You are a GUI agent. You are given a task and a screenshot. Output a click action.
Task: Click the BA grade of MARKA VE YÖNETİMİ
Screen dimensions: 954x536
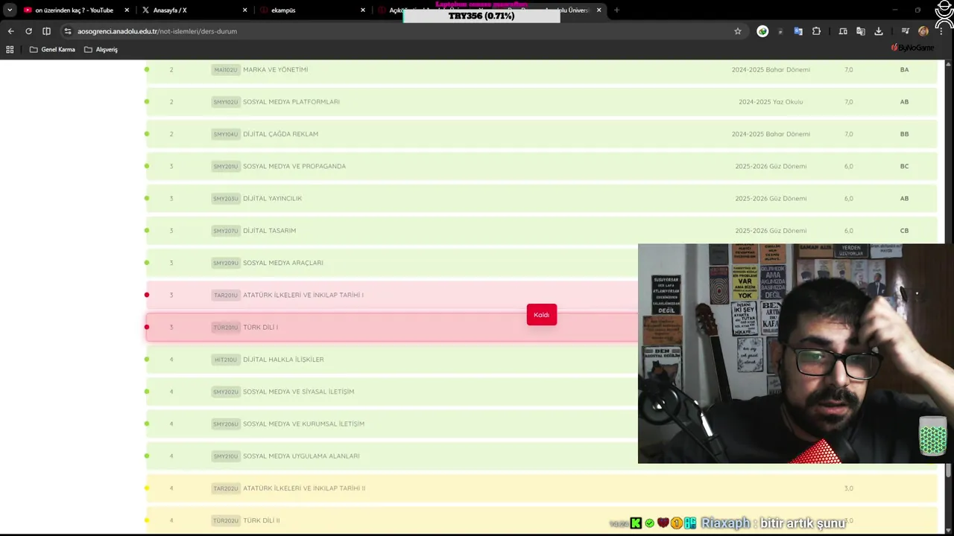pyautogui.click(x=904, y=70)
